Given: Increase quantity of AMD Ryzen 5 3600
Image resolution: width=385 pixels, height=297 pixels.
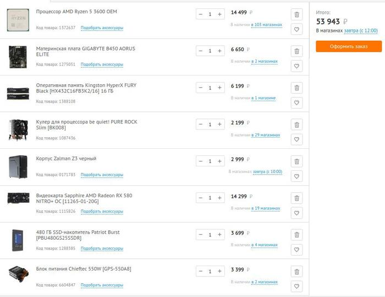Looking at the screenshot, I should point(219,14).
